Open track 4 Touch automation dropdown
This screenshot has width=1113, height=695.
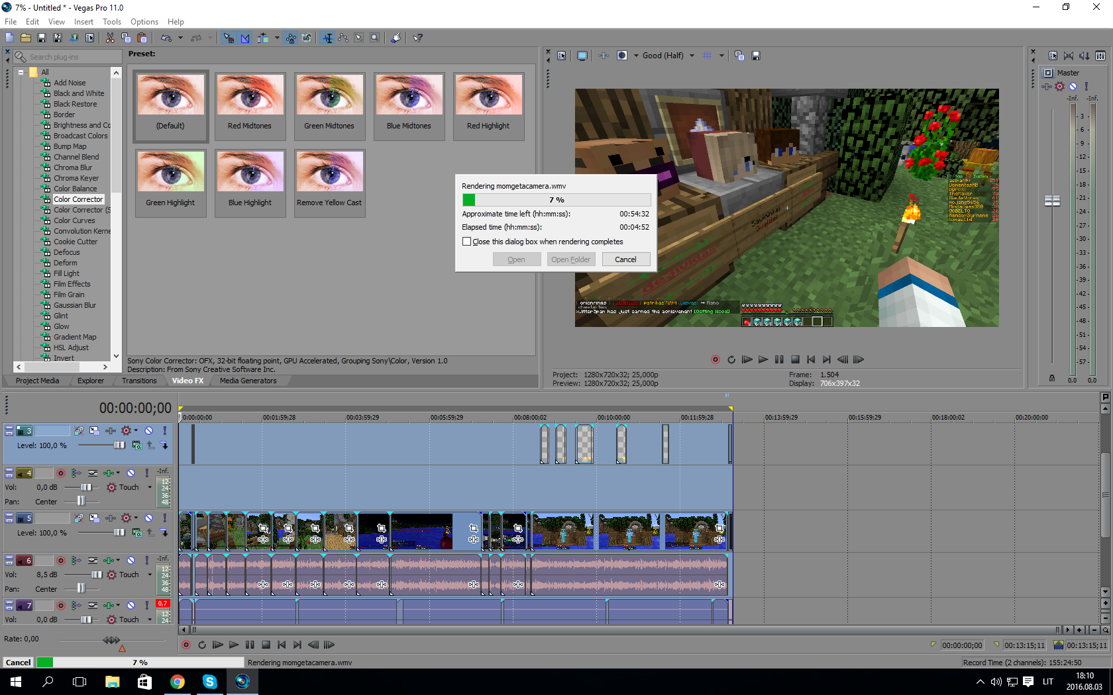[x=150, y=487]
